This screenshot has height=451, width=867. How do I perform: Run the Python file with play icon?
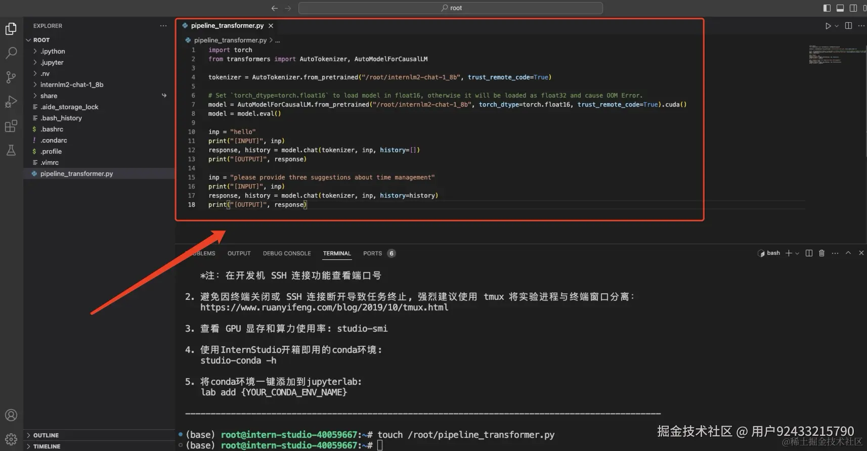pos(828,26)
